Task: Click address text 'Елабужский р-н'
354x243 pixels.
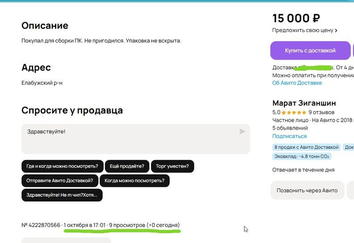Action: click(x=42, y=83)
